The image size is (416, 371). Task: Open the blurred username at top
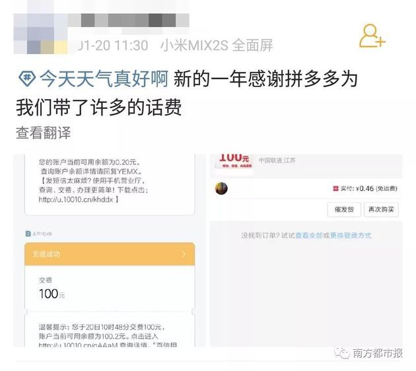(x=129, y=20)
